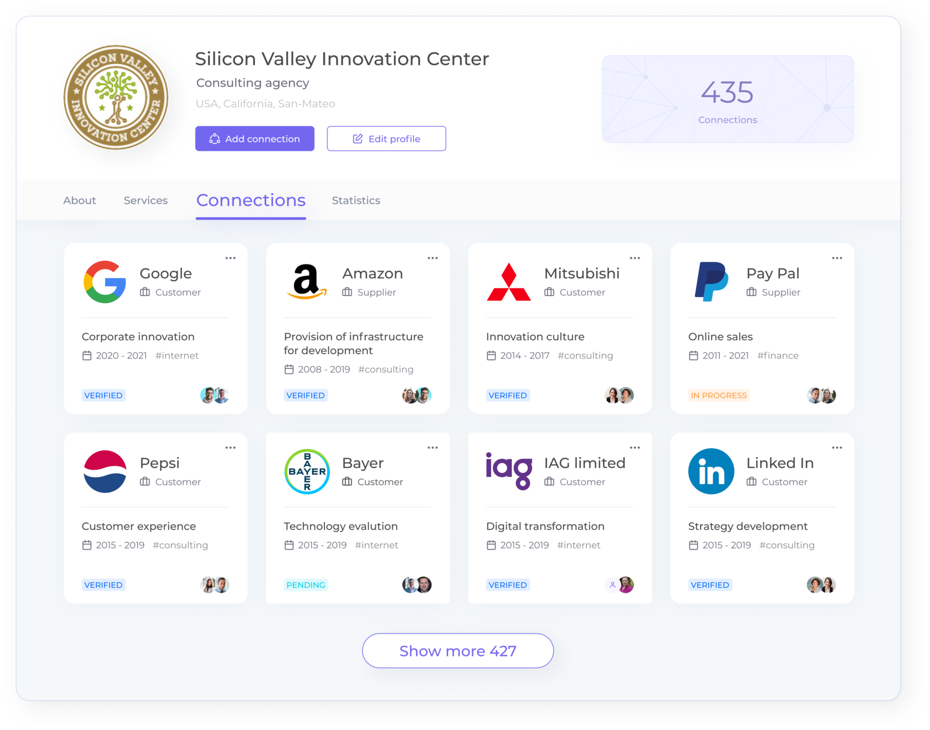Click the briefcase icon under Pepsi

point(145,482)
